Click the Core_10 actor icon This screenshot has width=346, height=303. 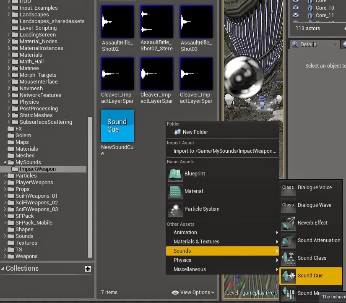coord(310,8)
